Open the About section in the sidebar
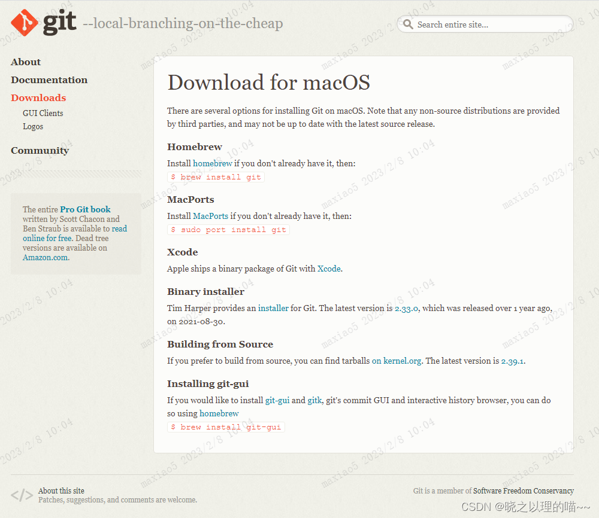The height and width of the screenshot is (518, 599). [x=26, y=62]
